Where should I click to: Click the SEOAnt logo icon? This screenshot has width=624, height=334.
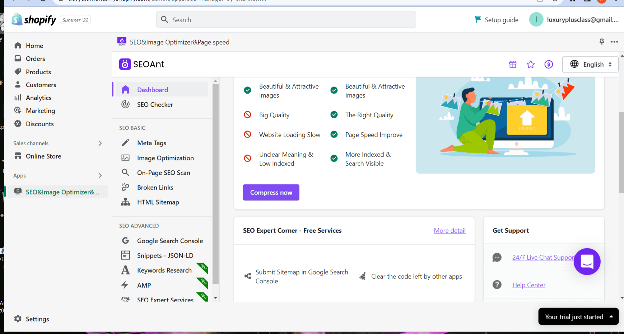(125, 64)
